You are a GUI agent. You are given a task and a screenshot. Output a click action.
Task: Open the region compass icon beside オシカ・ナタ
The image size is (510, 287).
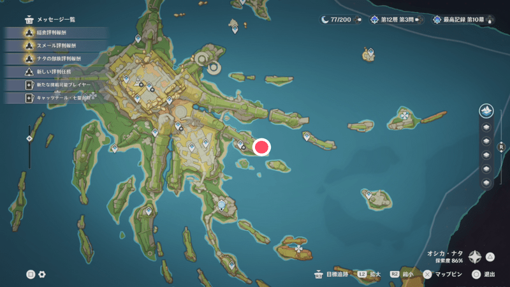click(x=475, y=257)
